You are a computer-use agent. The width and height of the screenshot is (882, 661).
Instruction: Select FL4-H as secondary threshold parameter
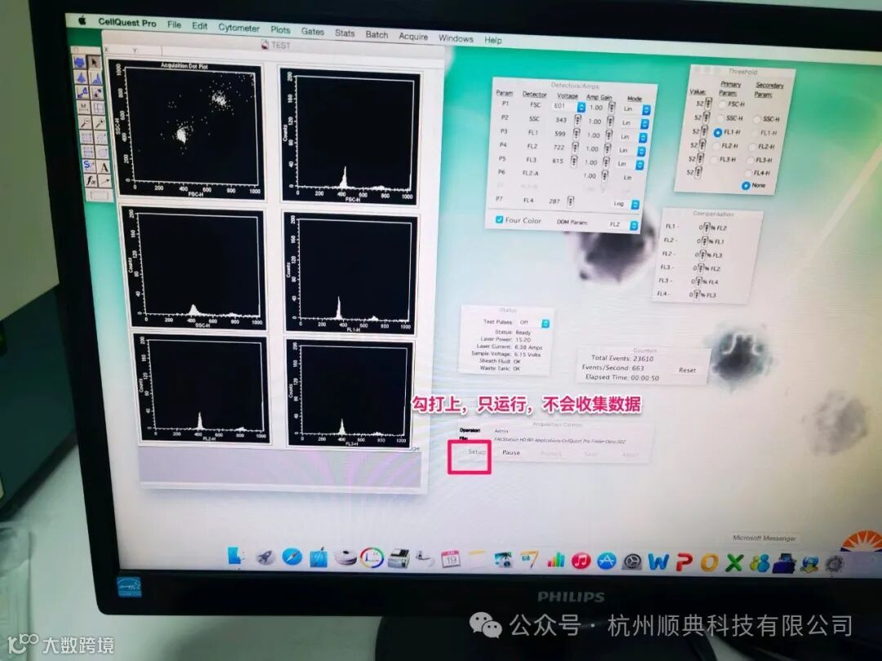pos(749,172)
